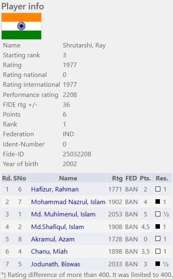Click the white piece icon in round 6
This screenshot has width=173, height=279.
pyautogui.click(x=158, y=251)
